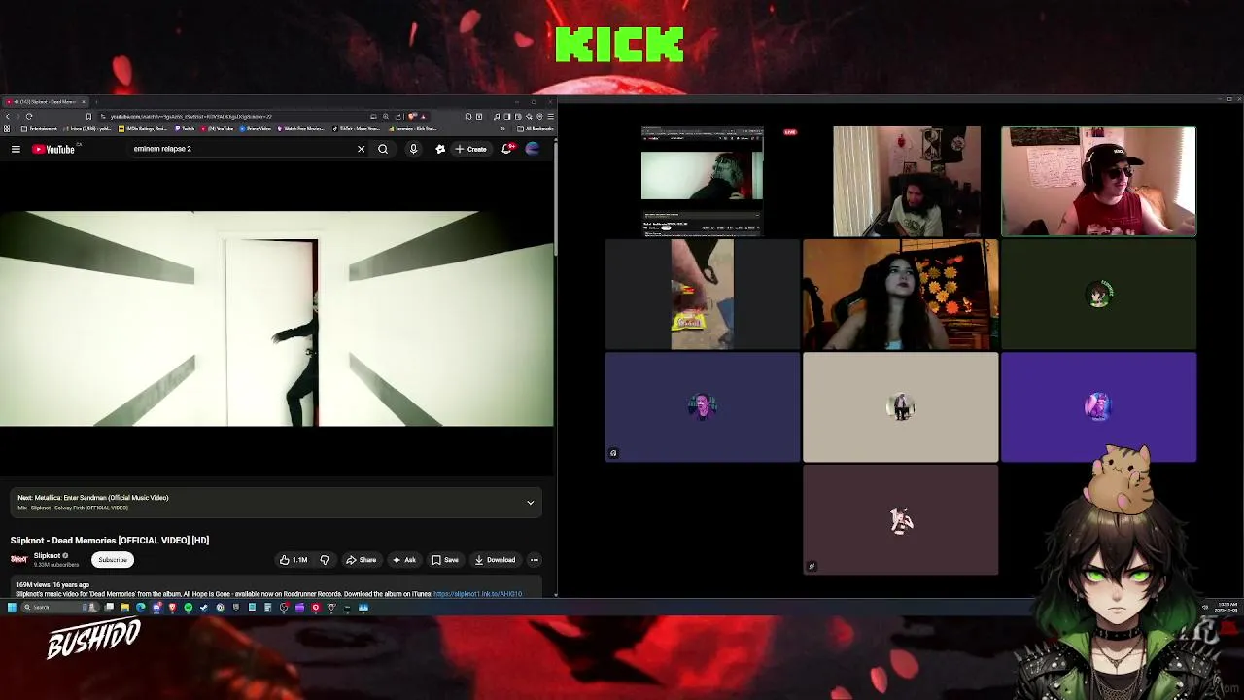Switch to the Slipknot Dead Memories browser tab
The width and height of the screenshot is (1244, 700).
[x=46, y=102]
